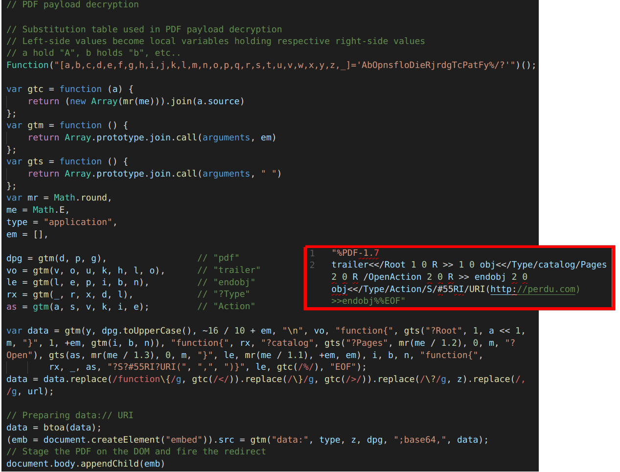Click line number 1 in the snippet gutter
Viewport: 620px width, 472px height.
(x=312, y=253)
